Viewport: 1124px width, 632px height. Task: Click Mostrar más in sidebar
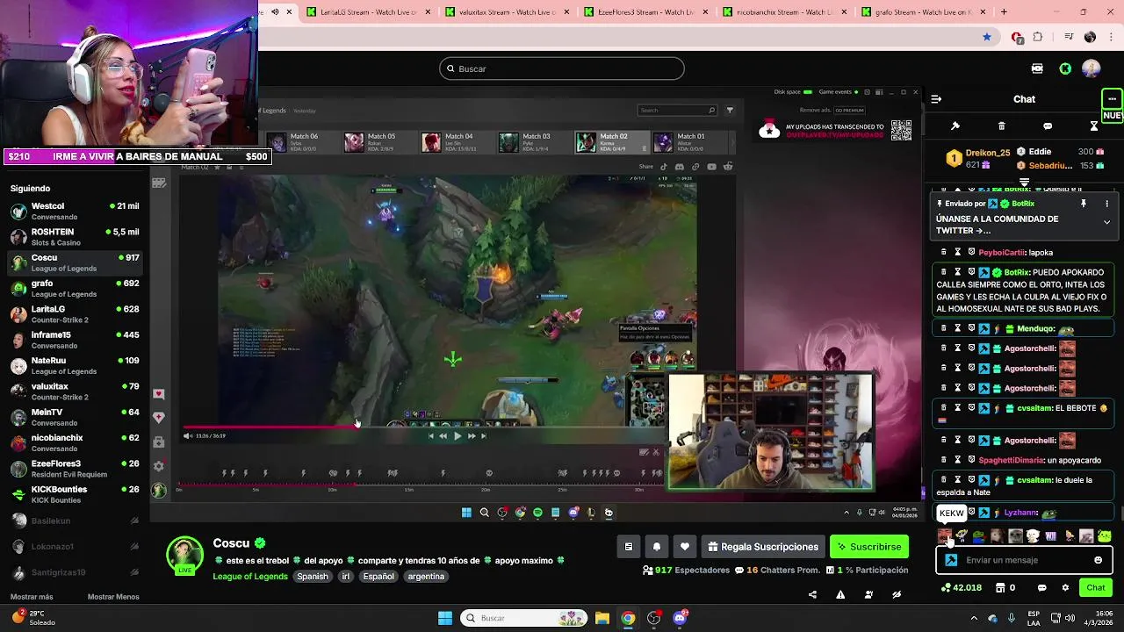pos(32,597)
